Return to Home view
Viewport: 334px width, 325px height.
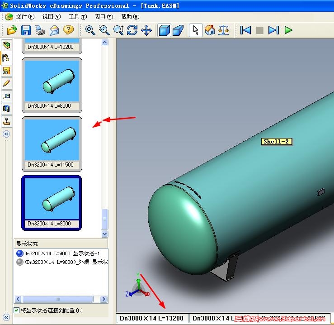(x=210, y=30)
